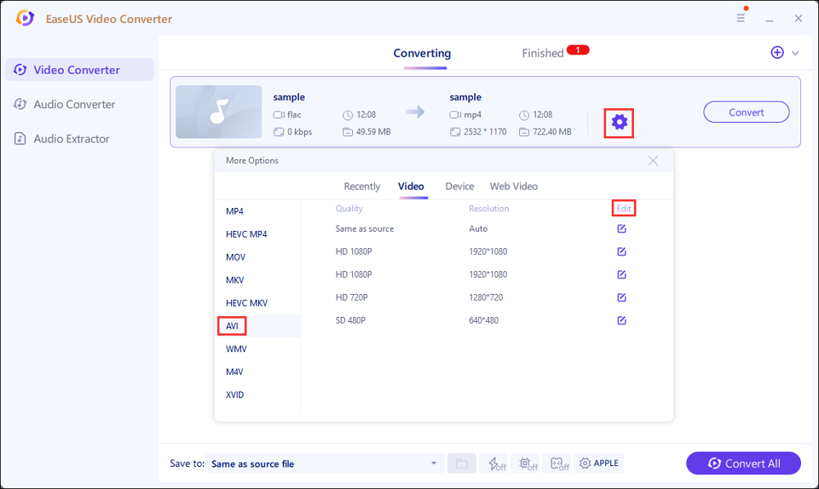The image size is (819, 489).
Task: Click the add file plus icon
Action: click(x=777, y=52)
